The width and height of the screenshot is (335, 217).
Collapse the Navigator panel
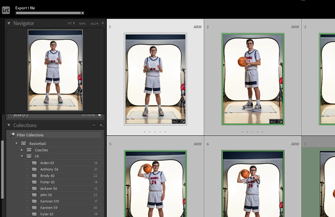tap(9, 23)
